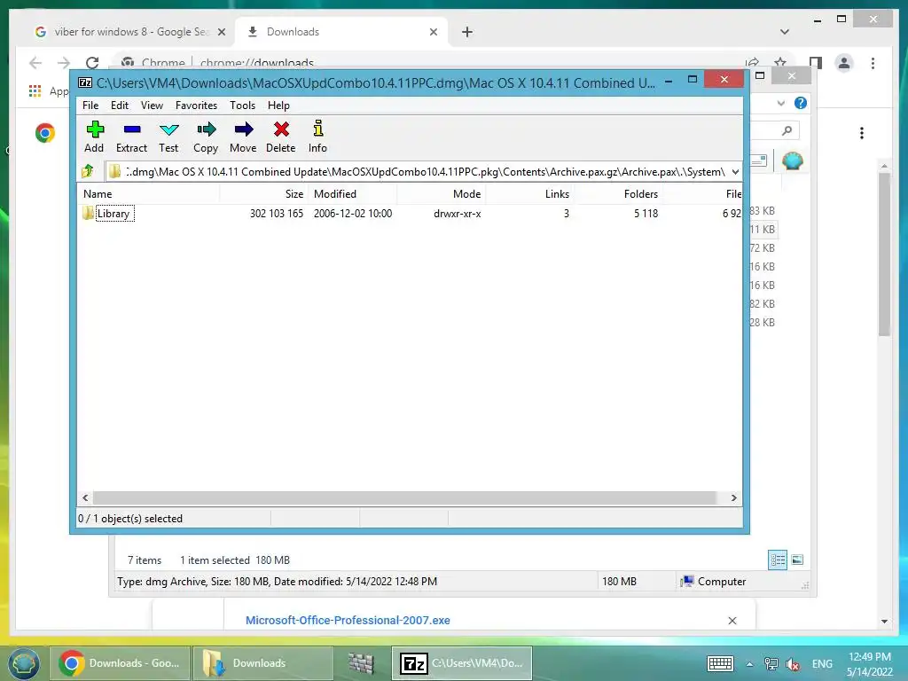
Task: Go up one folder level in 7-Zip
Action: click(x=88, y=171)
